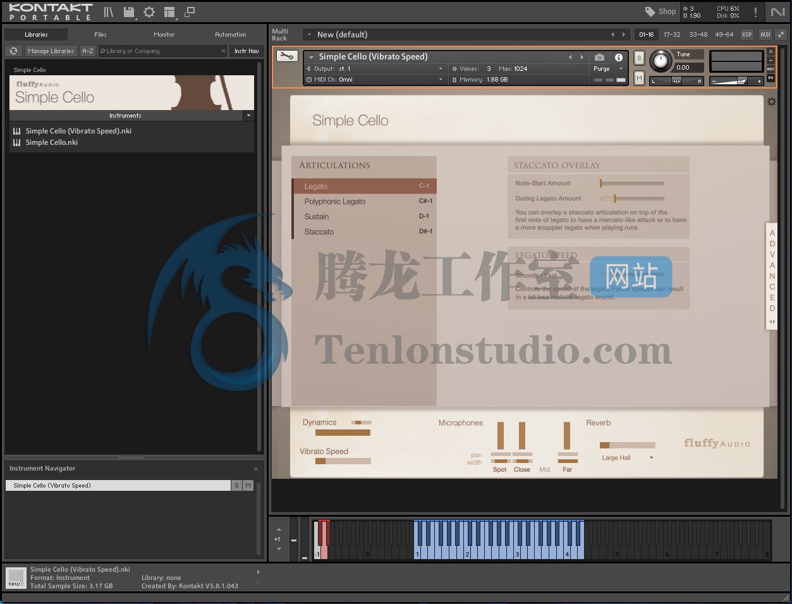Viewport: 792px width, 604px height.
Task: Toggle mute on the instrument header
Action: (x=639, y=78)
